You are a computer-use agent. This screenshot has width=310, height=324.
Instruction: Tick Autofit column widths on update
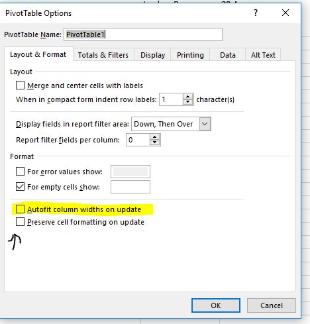coord(20,209)
